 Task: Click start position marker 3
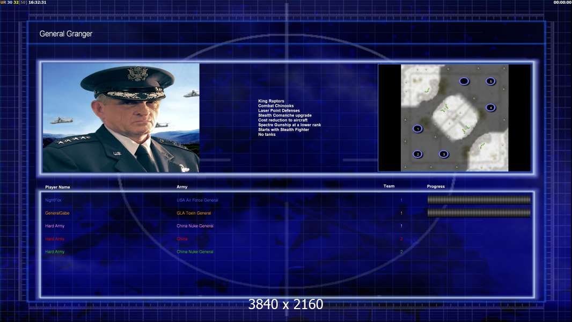point(443,154)
